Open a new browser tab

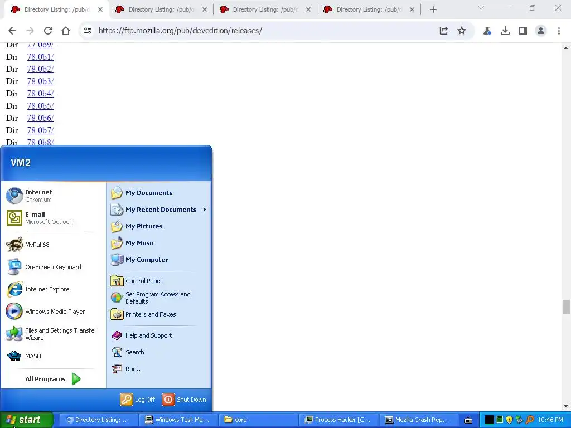[x=433, y=9]
